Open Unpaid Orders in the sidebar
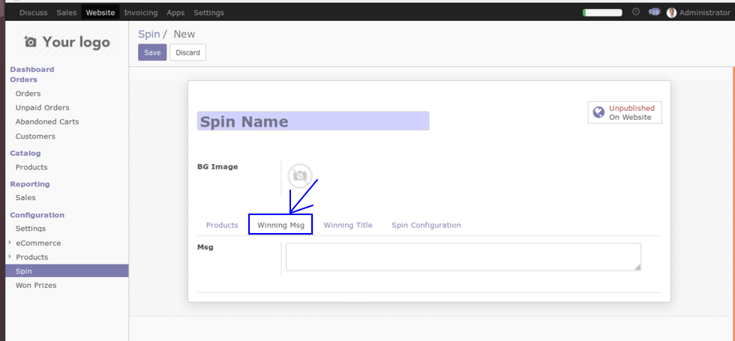The image size is (735, 341). [42, 108]
